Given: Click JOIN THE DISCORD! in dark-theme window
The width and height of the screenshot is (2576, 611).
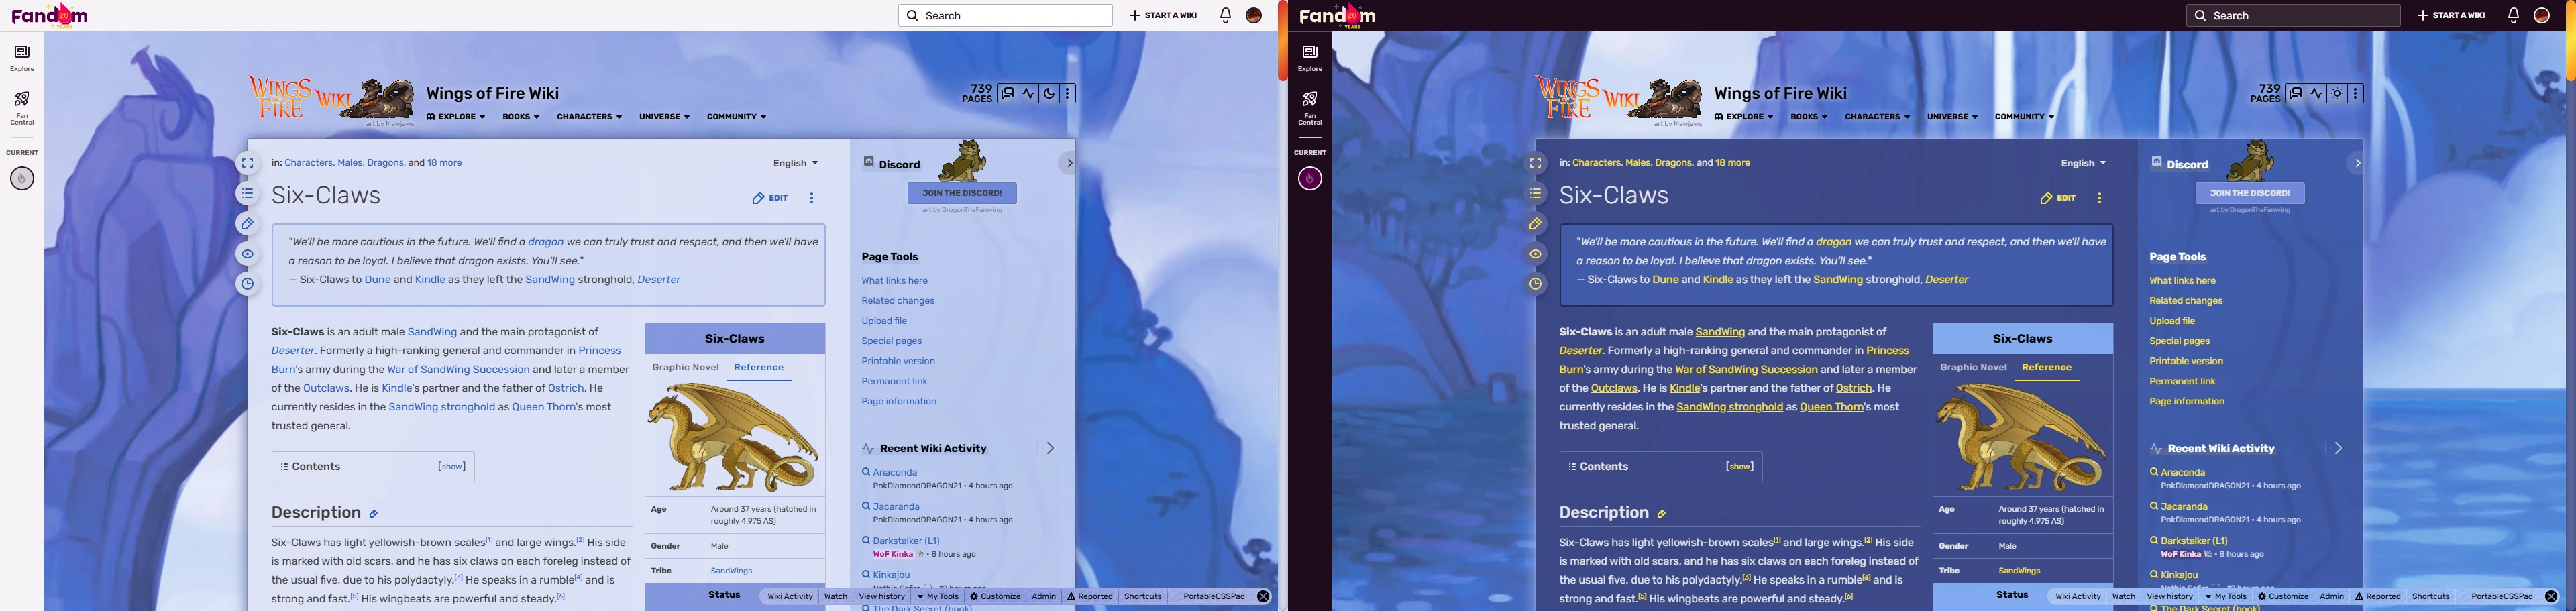Looking at the screenshot, I should pos(2250,193).
